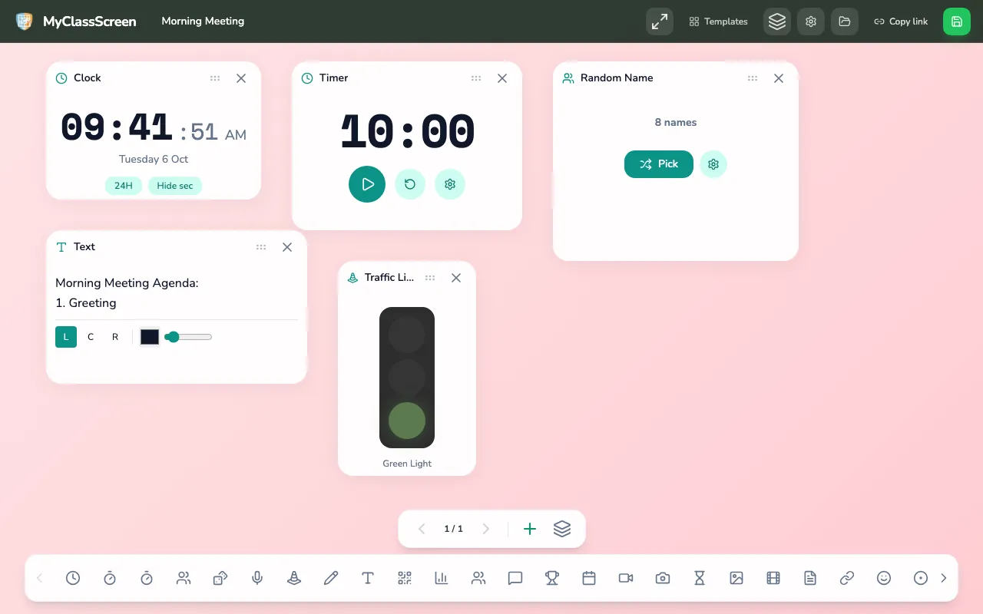Enter fullscreen mode
Screen dimensions: 983x614
tap(660, 21)
